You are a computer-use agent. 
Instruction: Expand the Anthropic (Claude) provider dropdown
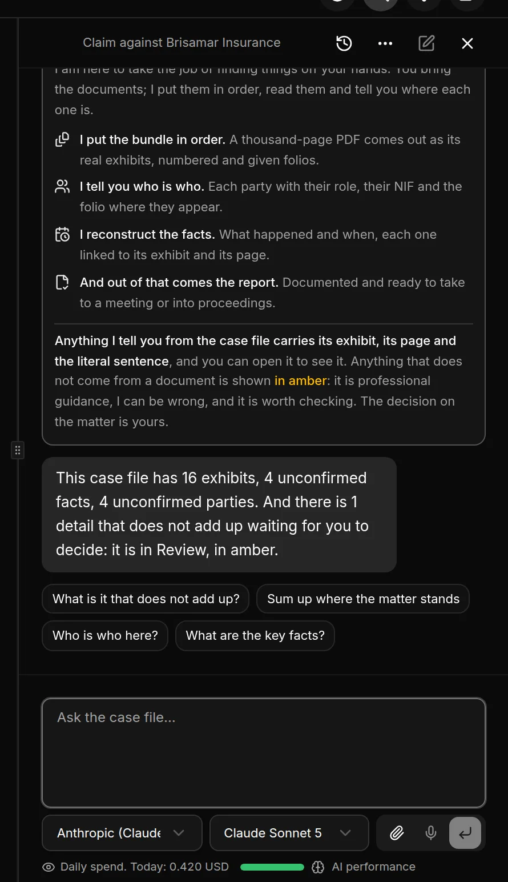click(x=122, y=833)
